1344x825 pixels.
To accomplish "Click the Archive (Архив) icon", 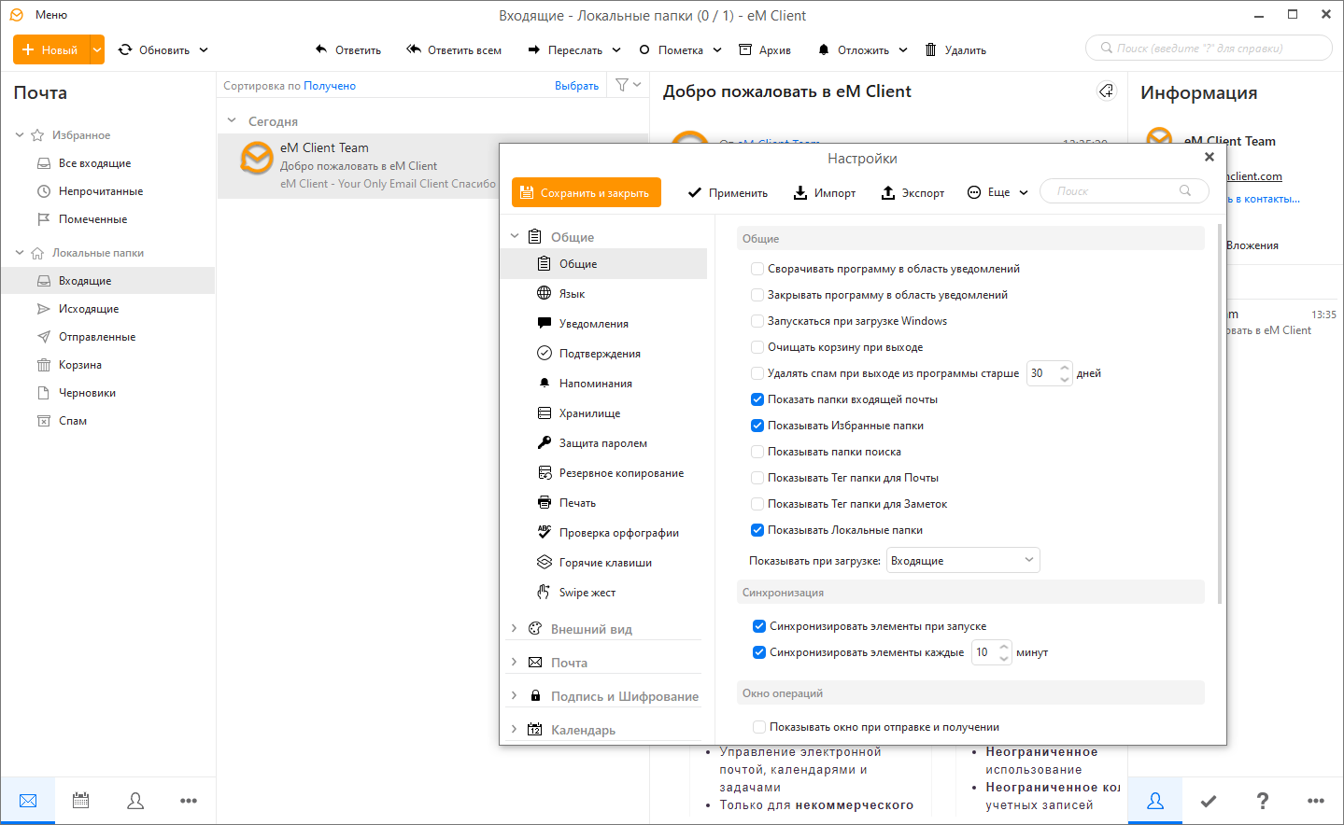I will click(x=745, y=49).
